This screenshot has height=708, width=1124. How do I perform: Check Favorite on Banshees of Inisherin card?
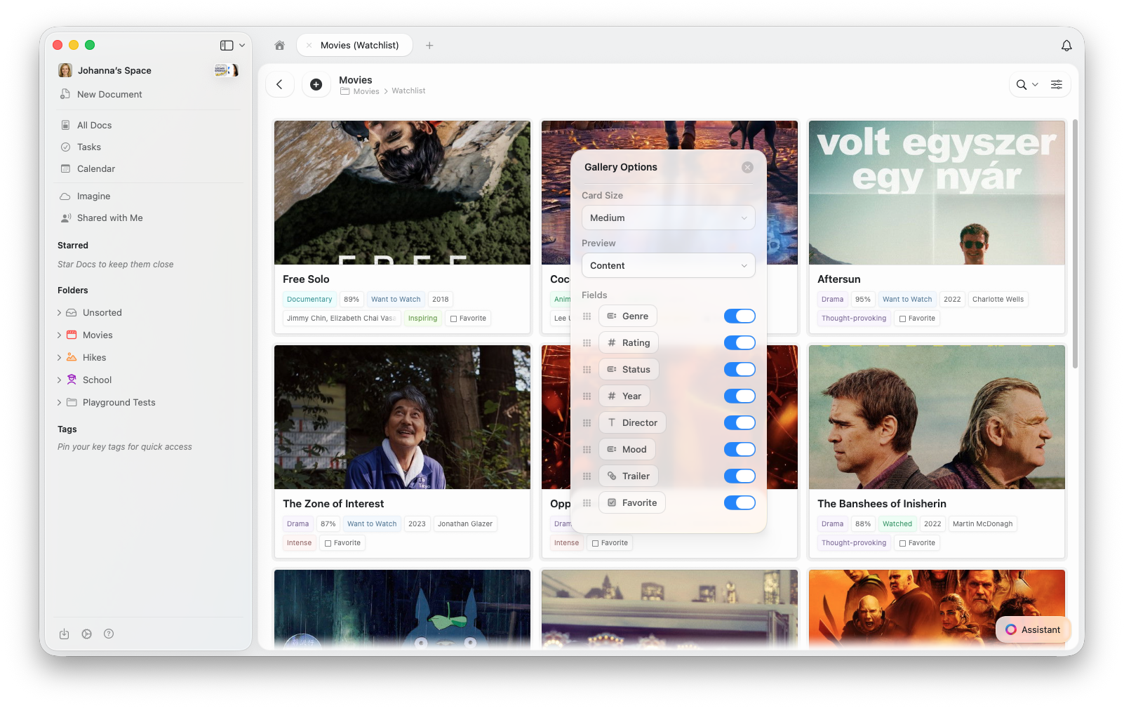pos(902,543)
